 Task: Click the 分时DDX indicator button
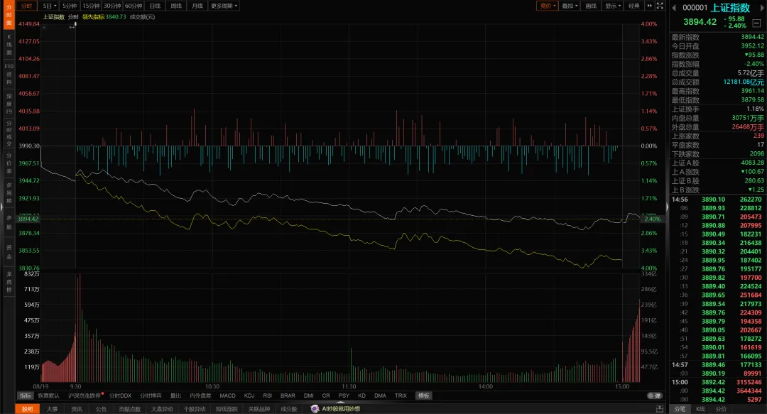pyautogui.click(x=120, y=396)
